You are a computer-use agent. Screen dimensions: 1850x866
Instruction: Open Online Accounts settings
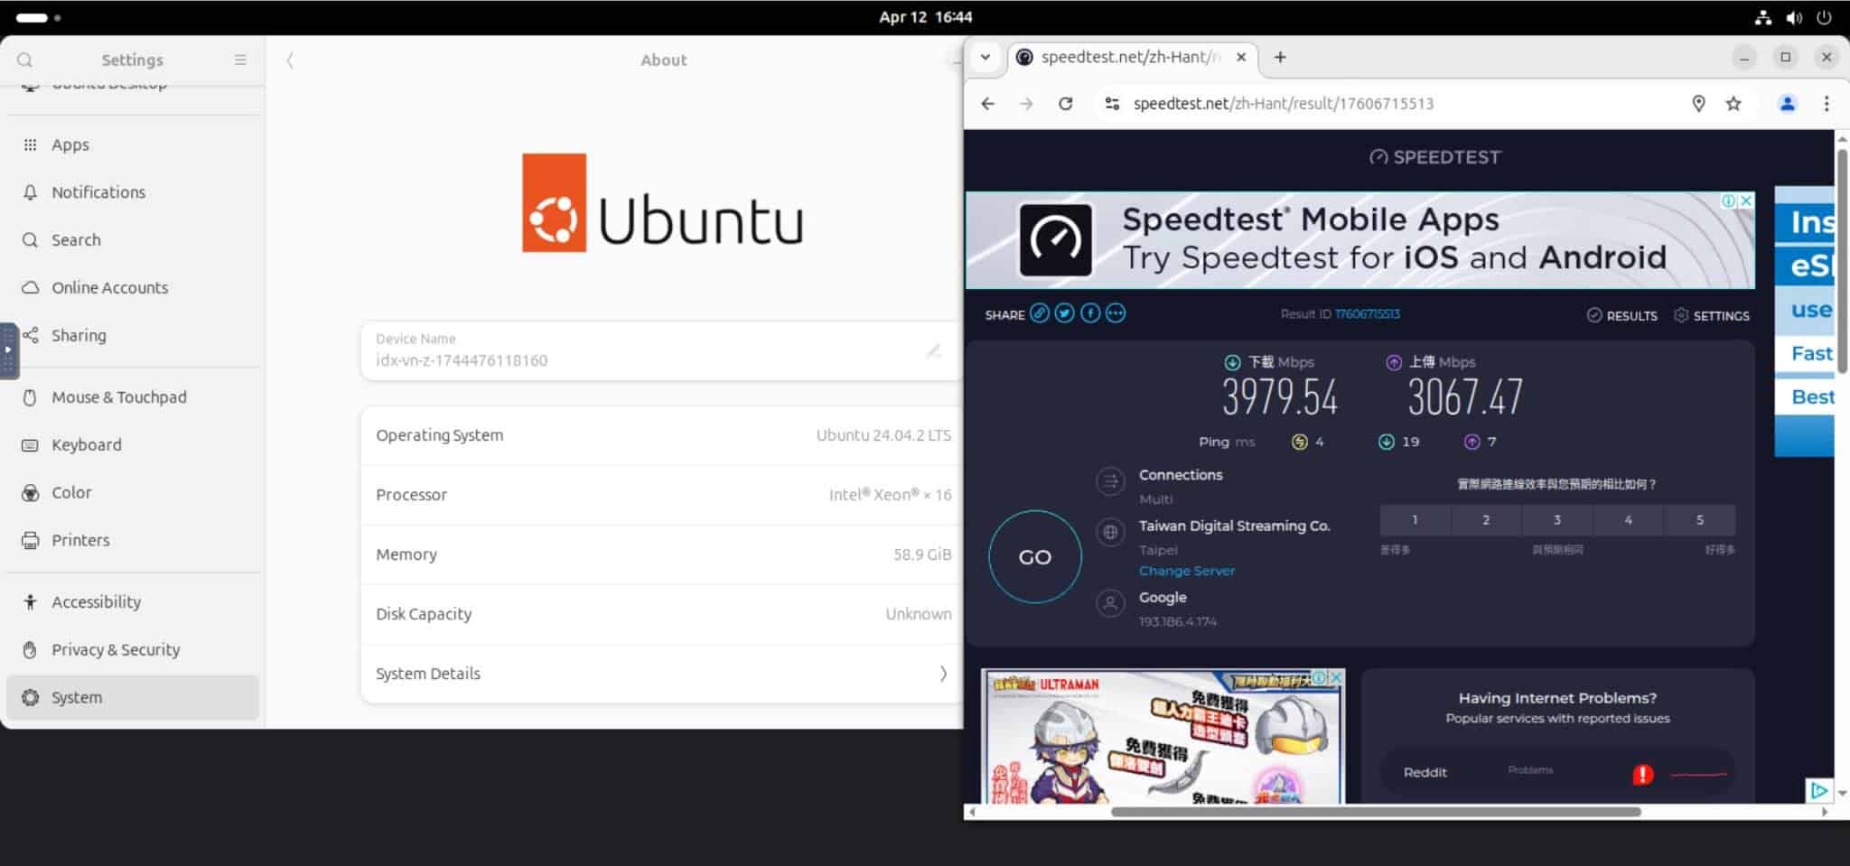[133, 288]
